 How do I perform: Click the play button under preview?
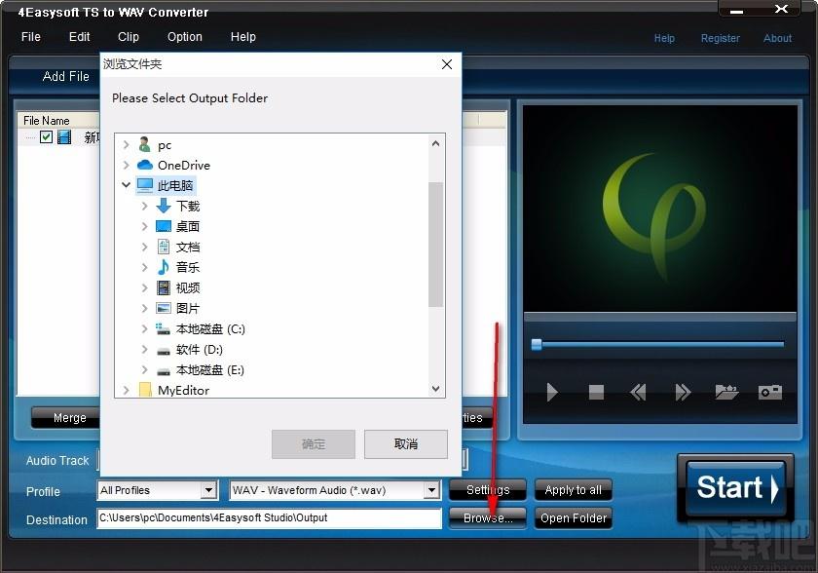coord(551,392)
